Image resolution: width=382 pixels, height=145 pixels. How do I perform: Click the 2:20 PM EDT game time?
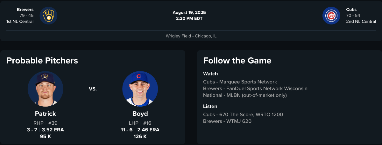coord(189,18)
